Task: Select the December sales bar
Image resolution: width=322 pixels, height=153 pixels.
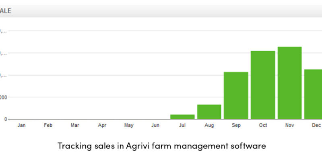Action: point(313,94)
